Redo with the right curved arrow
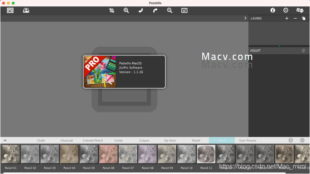The height and width of the screenshot is (174, 310). point(155,10)
